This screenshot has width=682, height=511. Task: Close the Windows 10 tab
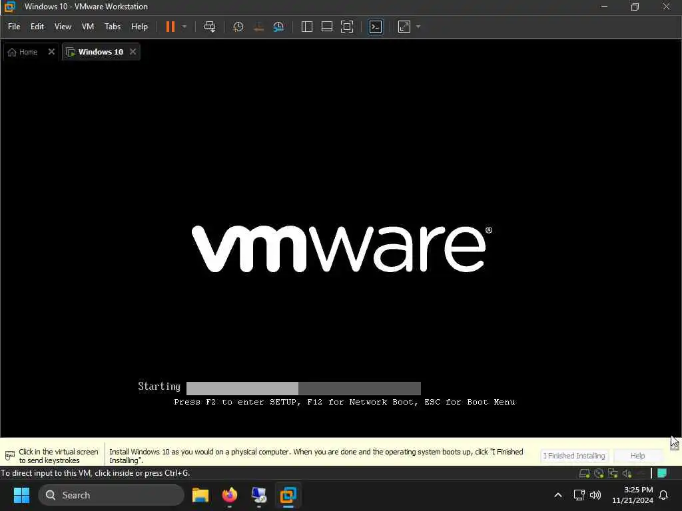[x=133, y=52]
